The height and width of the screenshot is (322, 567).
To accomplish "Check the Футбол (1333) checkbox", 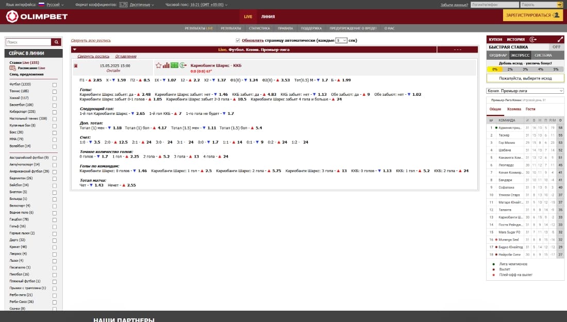I will click(55, 85).
